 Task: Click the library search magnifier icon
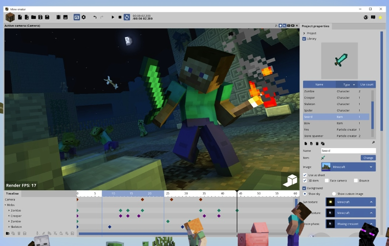373,143
